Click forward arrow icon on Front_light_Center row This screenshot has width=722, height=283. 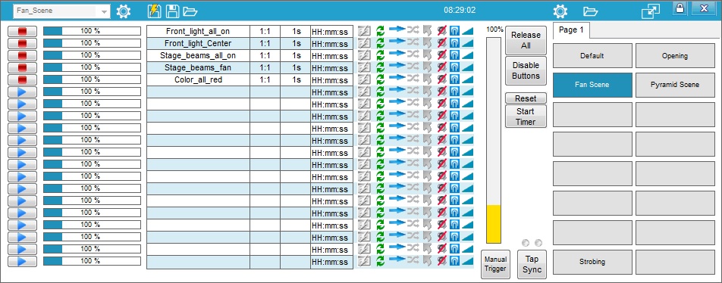[397, 41]
